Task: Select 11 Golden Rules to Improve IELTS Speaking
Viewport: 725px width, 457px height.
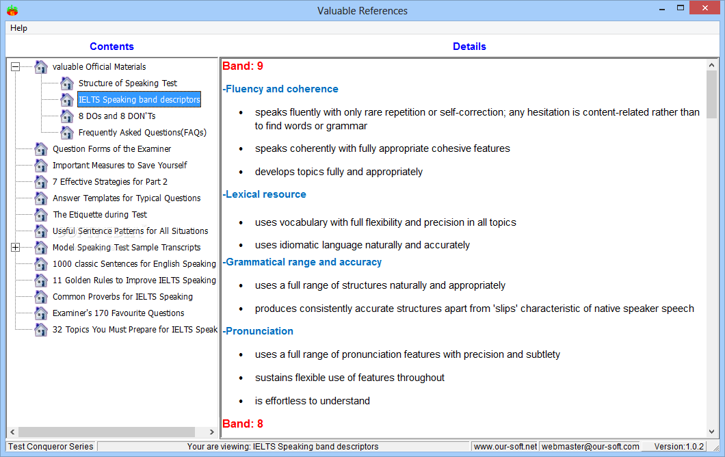Action: (x=134, y=280)
